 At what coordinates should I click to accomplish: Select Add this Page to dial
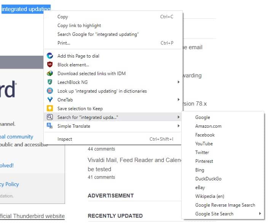click(113, 56)
